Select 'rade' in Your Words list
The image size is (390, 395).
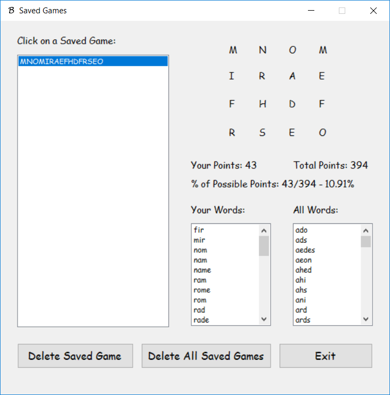tap(201, 320)
